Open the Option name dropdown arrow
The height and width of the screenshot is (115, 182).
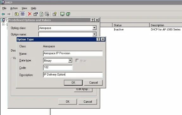[94, 34]
